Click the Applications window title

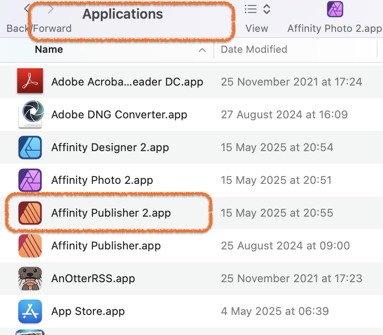coord(123,14)
